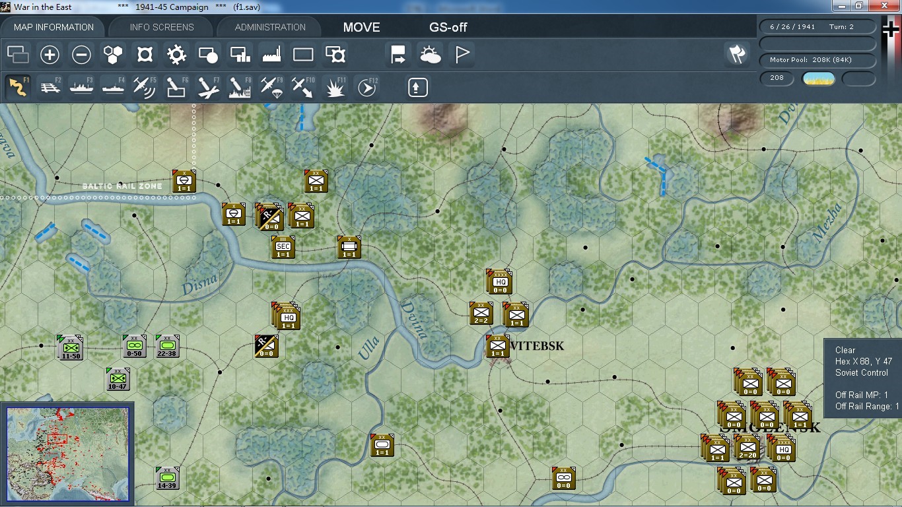The image size is (902, 507).
Task: Select the F8 bomb city mode icon
Action: coord(240,87)
